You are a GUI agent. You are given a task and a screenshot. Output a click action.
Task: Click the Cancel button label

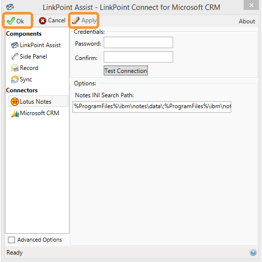57,20
